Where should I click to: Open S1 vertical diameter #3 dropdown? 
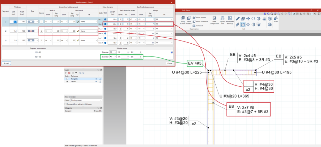[48, 22]
